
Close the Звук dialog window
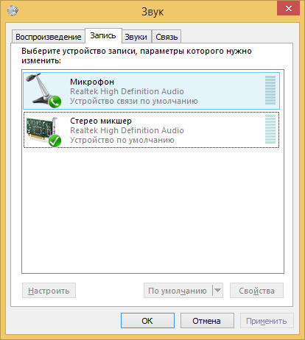pos(288,8)
